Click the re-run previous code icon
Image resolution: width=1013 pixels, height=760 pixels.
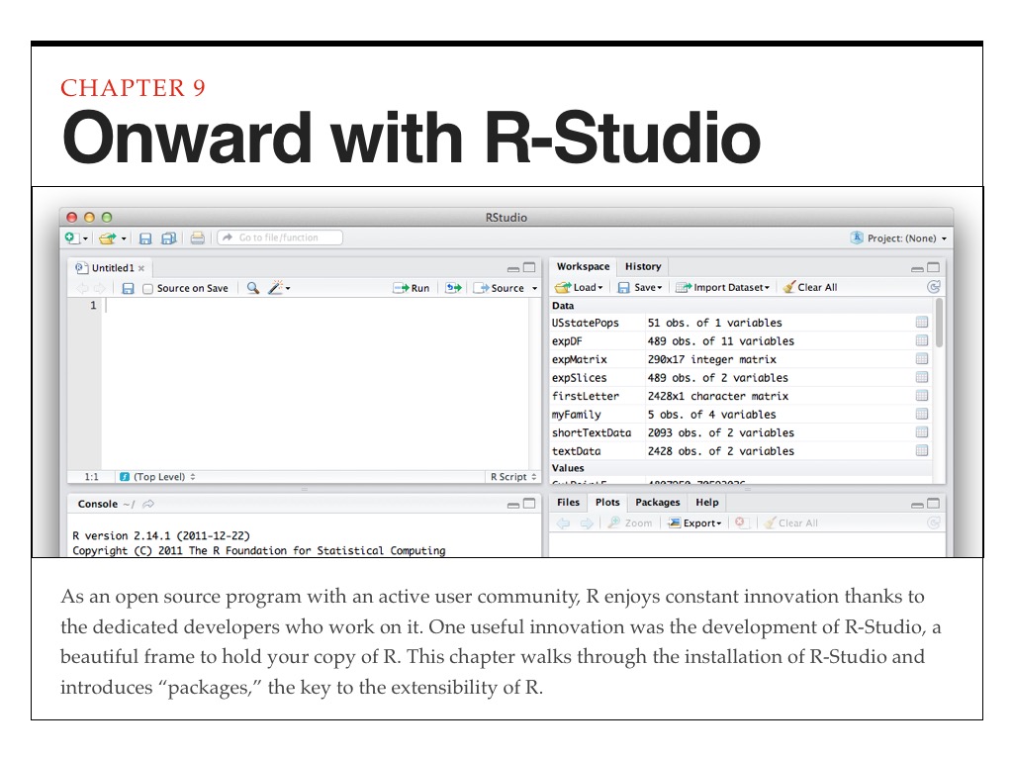453,288
